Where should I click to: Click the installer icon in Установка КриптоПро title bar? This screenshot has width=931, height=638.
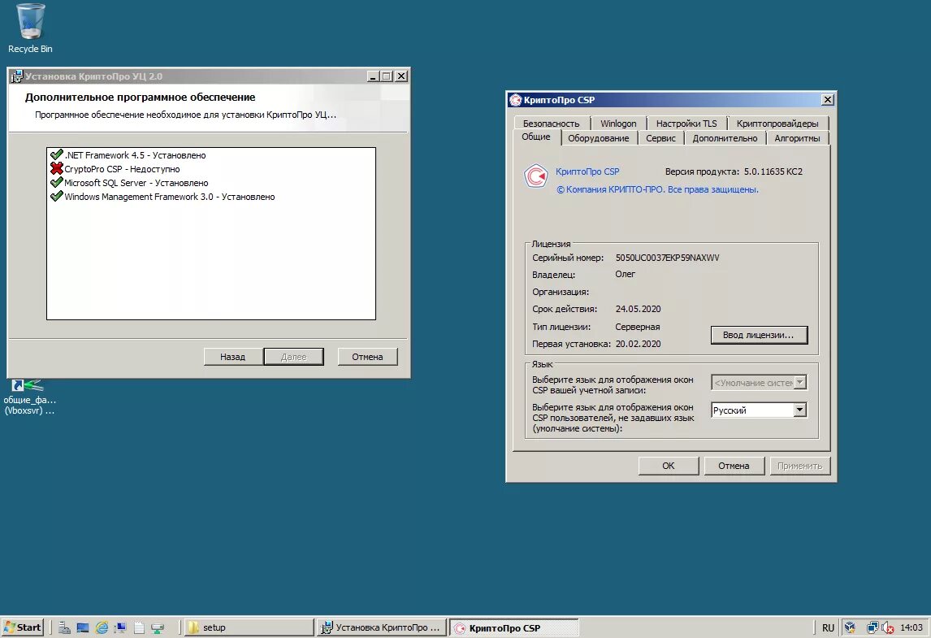click(x=16, y=76)
